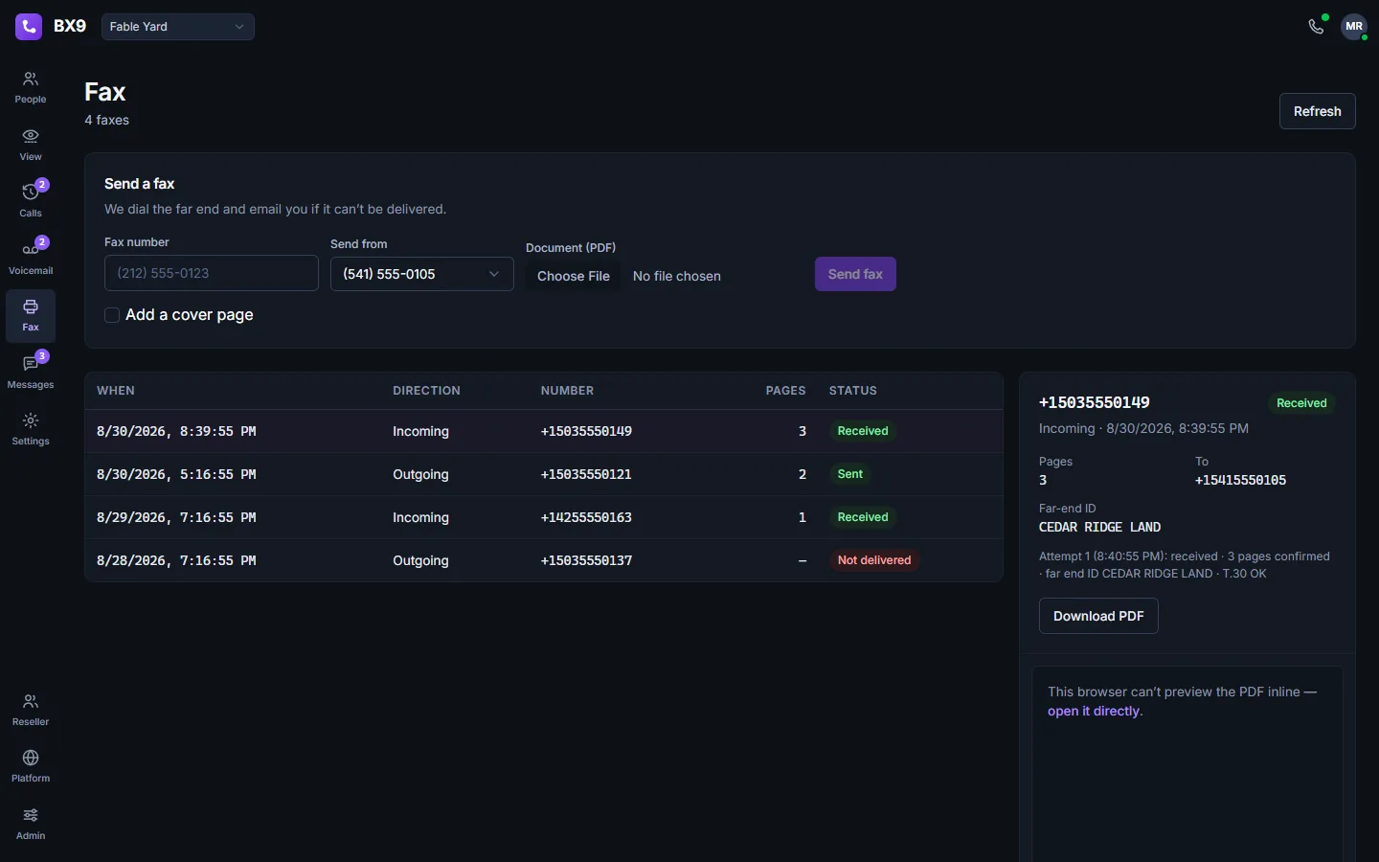Click number +14255550163 in the table
This screenshot has height=862, width=1379.
coord(586,517)
